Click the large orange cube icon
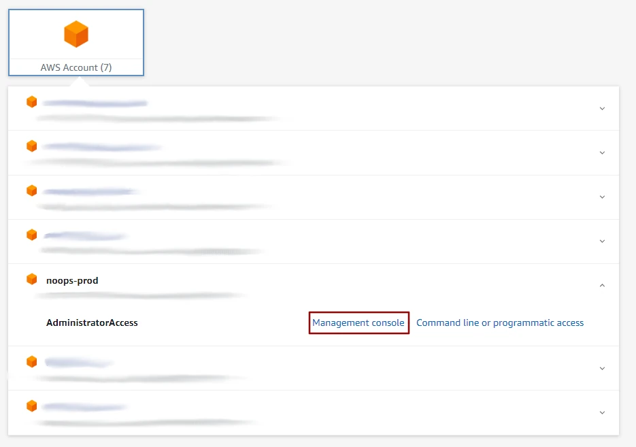The width and height of the screenshot is (636, 447). [76, 34]
